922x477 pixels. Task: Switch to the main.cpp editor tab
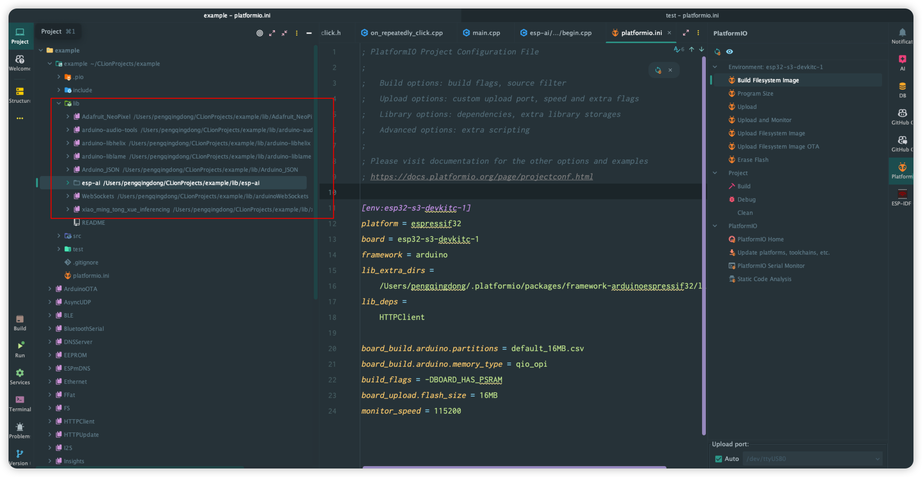(485, 33)
